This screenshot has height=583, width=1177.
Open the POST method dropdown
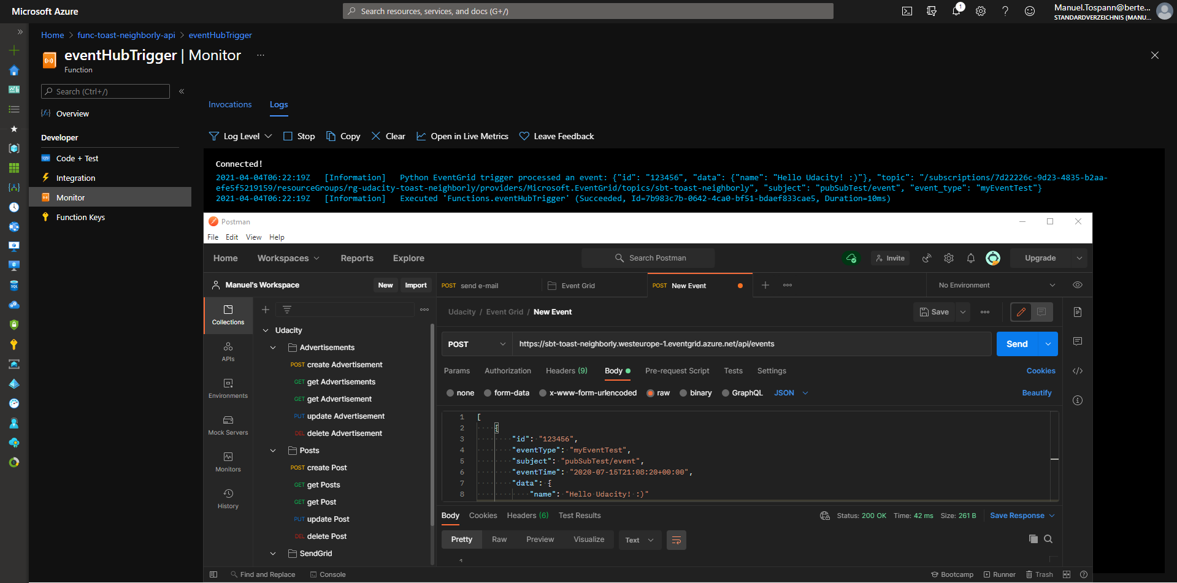click(x=477, y=344)
